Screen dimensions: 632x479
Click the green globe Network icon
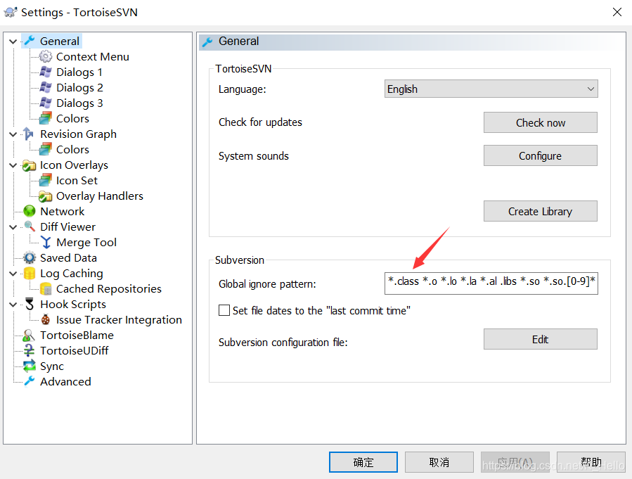click(x=30, y=211)
